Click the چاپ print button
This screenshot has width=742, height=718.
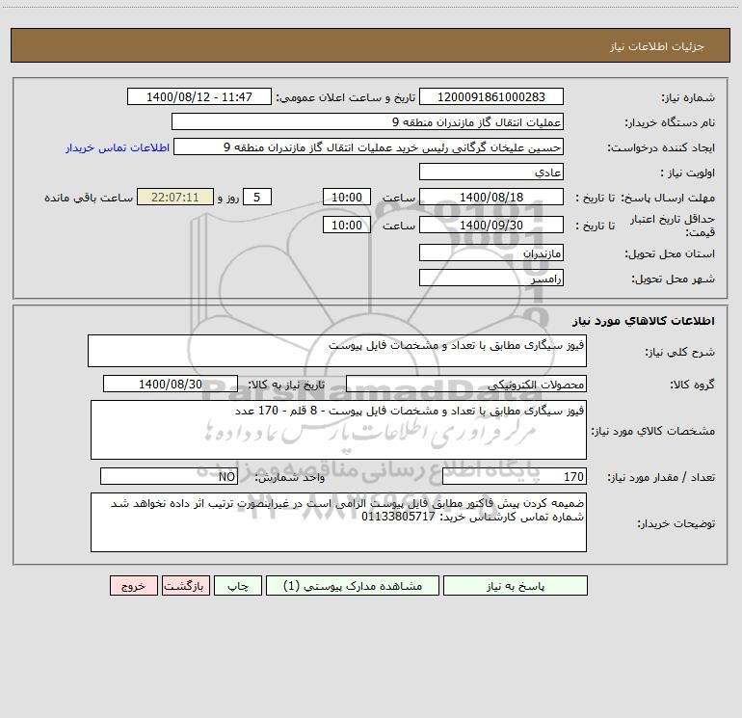(x=238, y=586)
